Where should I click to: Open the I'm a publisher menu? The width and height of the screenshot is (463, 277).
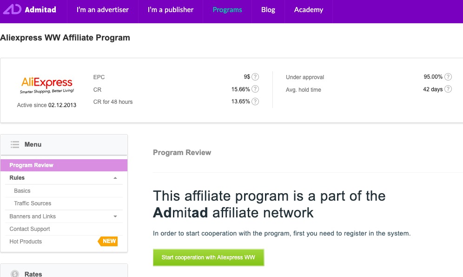[171, 10]
